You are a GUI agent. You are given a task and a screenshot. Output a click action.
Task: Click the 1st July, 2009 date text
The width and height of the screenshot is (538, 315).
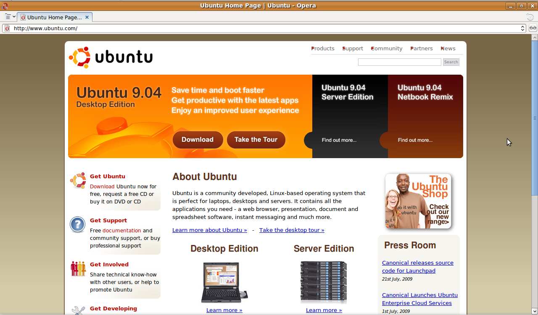(x=396, y=311)
